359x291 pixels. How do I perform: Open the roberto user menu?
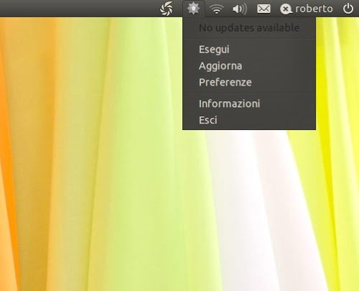tap(314, 9)
